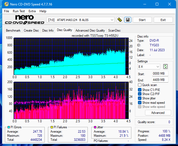Click the End position 4489 MB field

(160, 80)
